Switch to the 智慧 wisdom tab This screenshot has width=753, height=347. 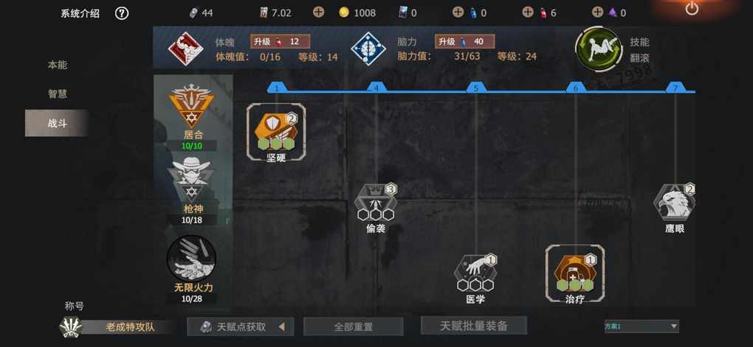coord(57,94)
